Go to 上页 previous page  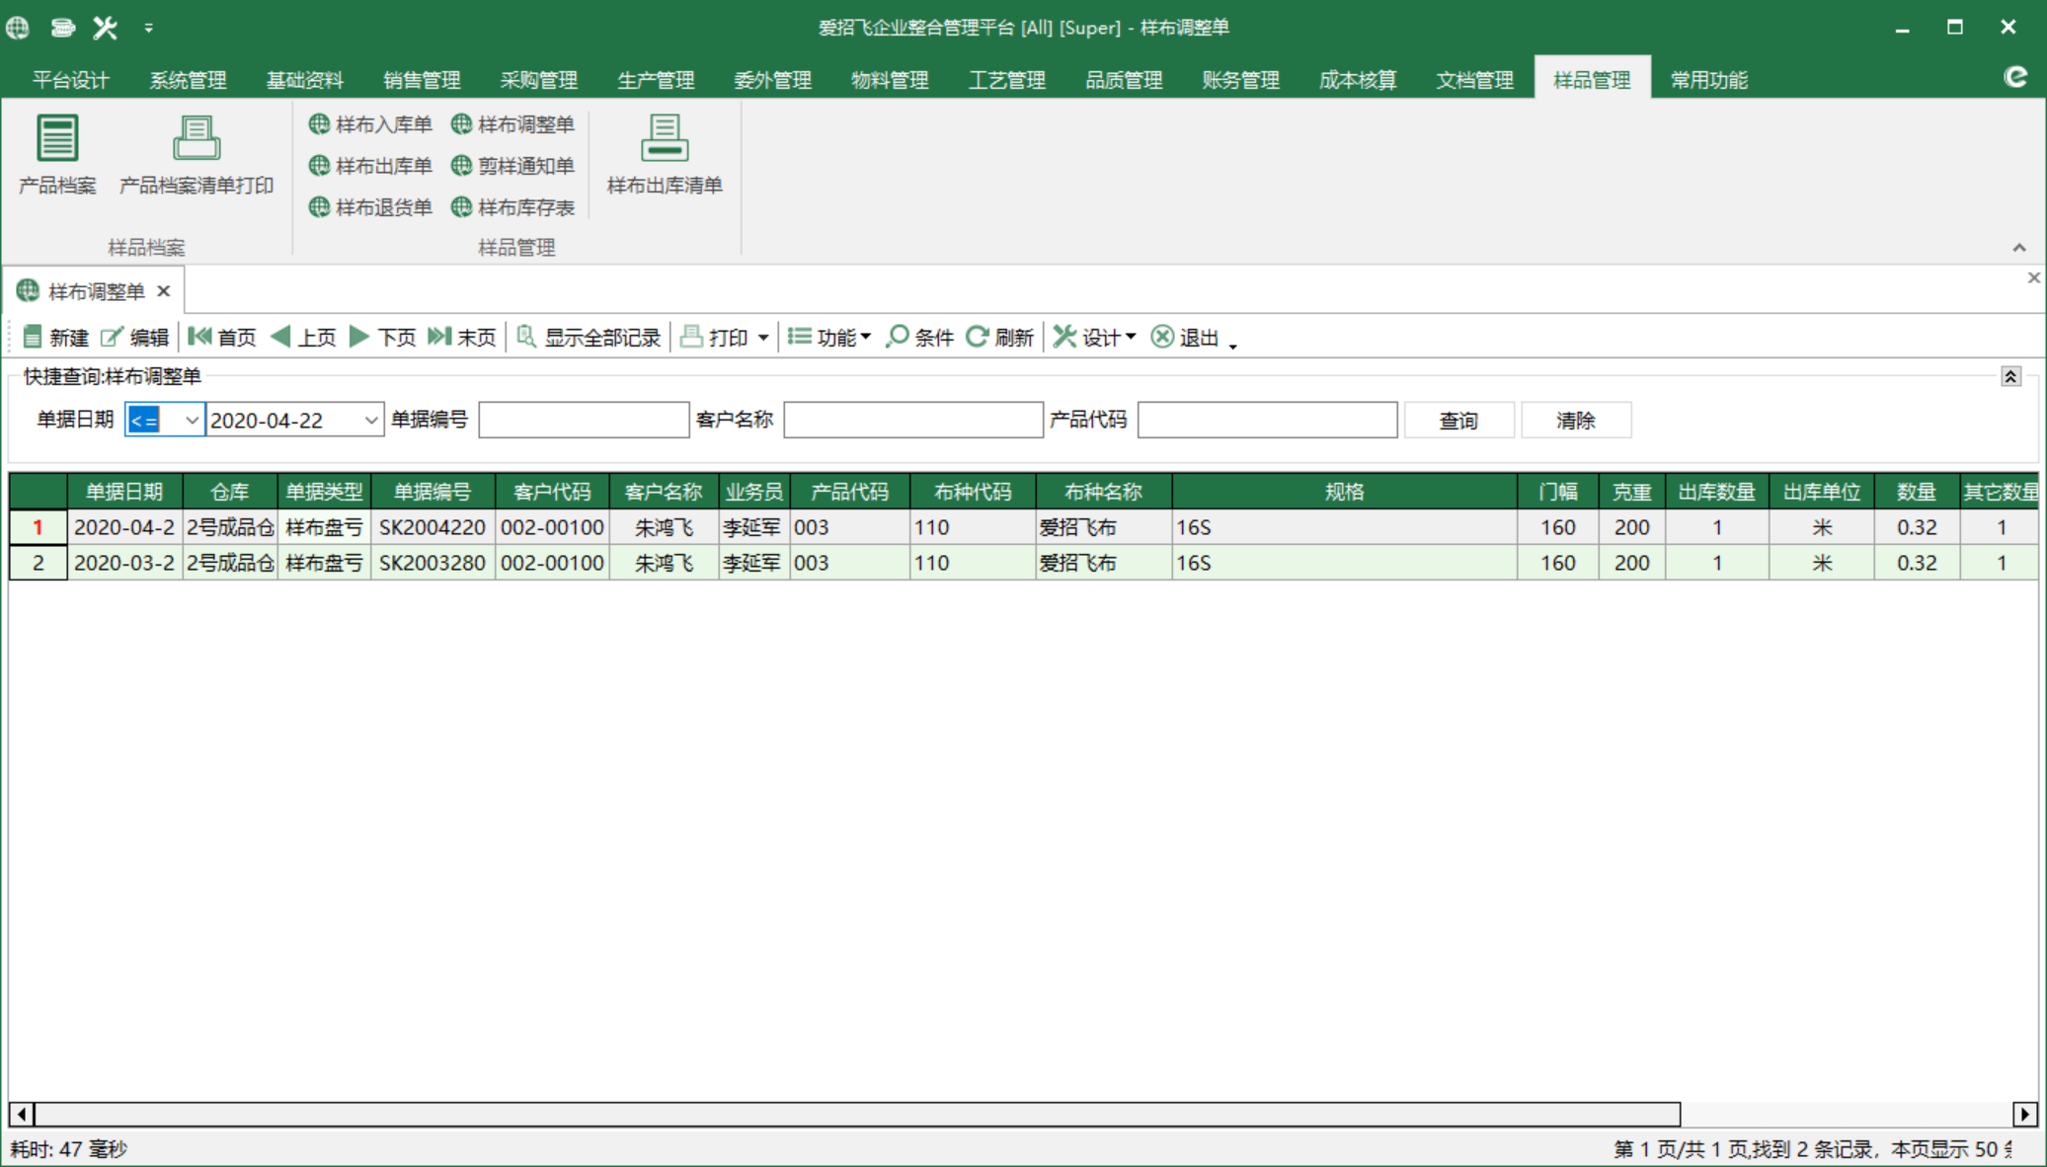tap(303, 338)
